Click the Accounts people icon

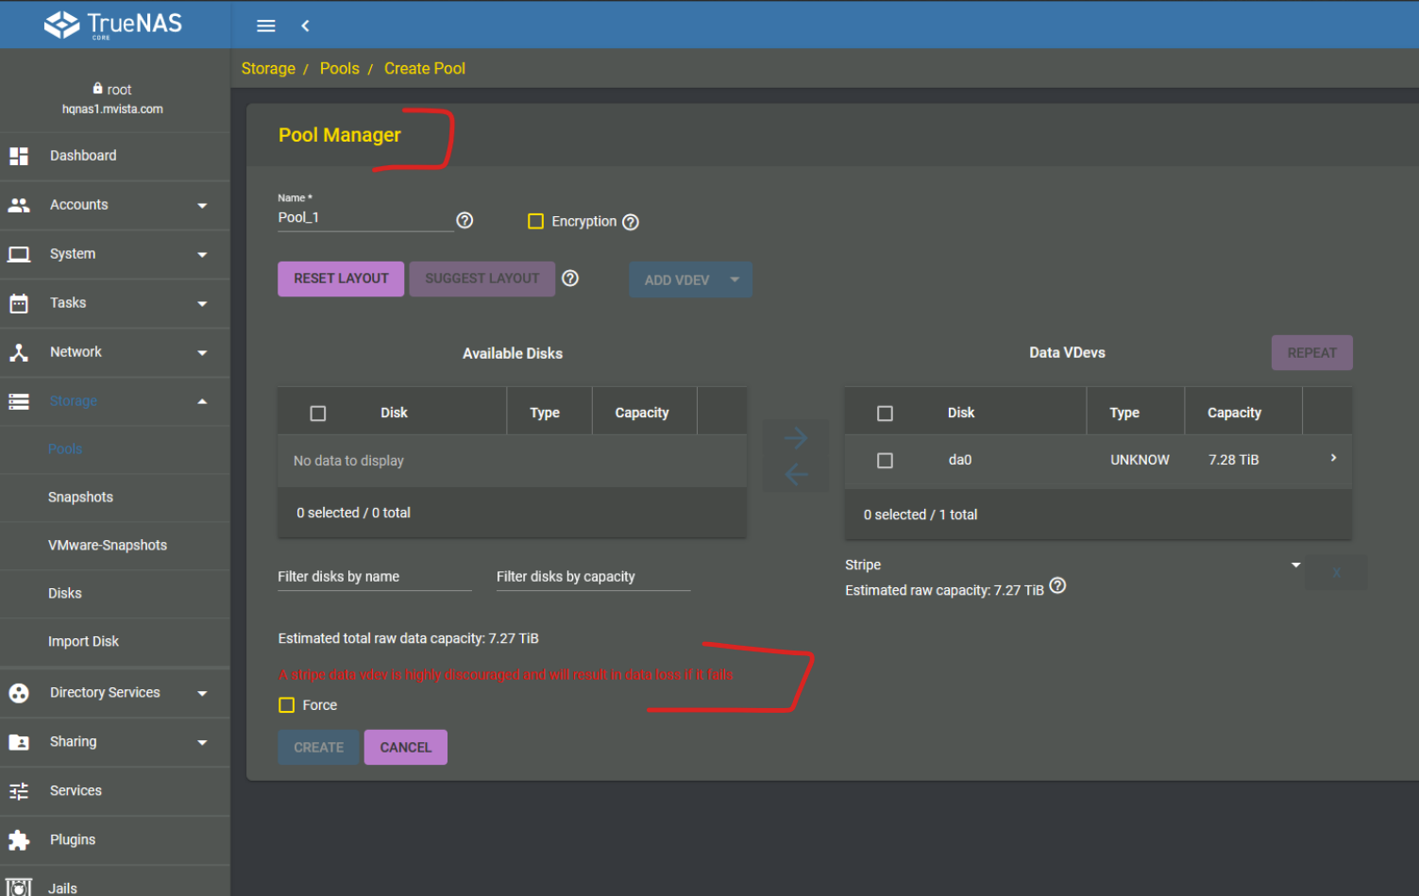click(19, 205)
